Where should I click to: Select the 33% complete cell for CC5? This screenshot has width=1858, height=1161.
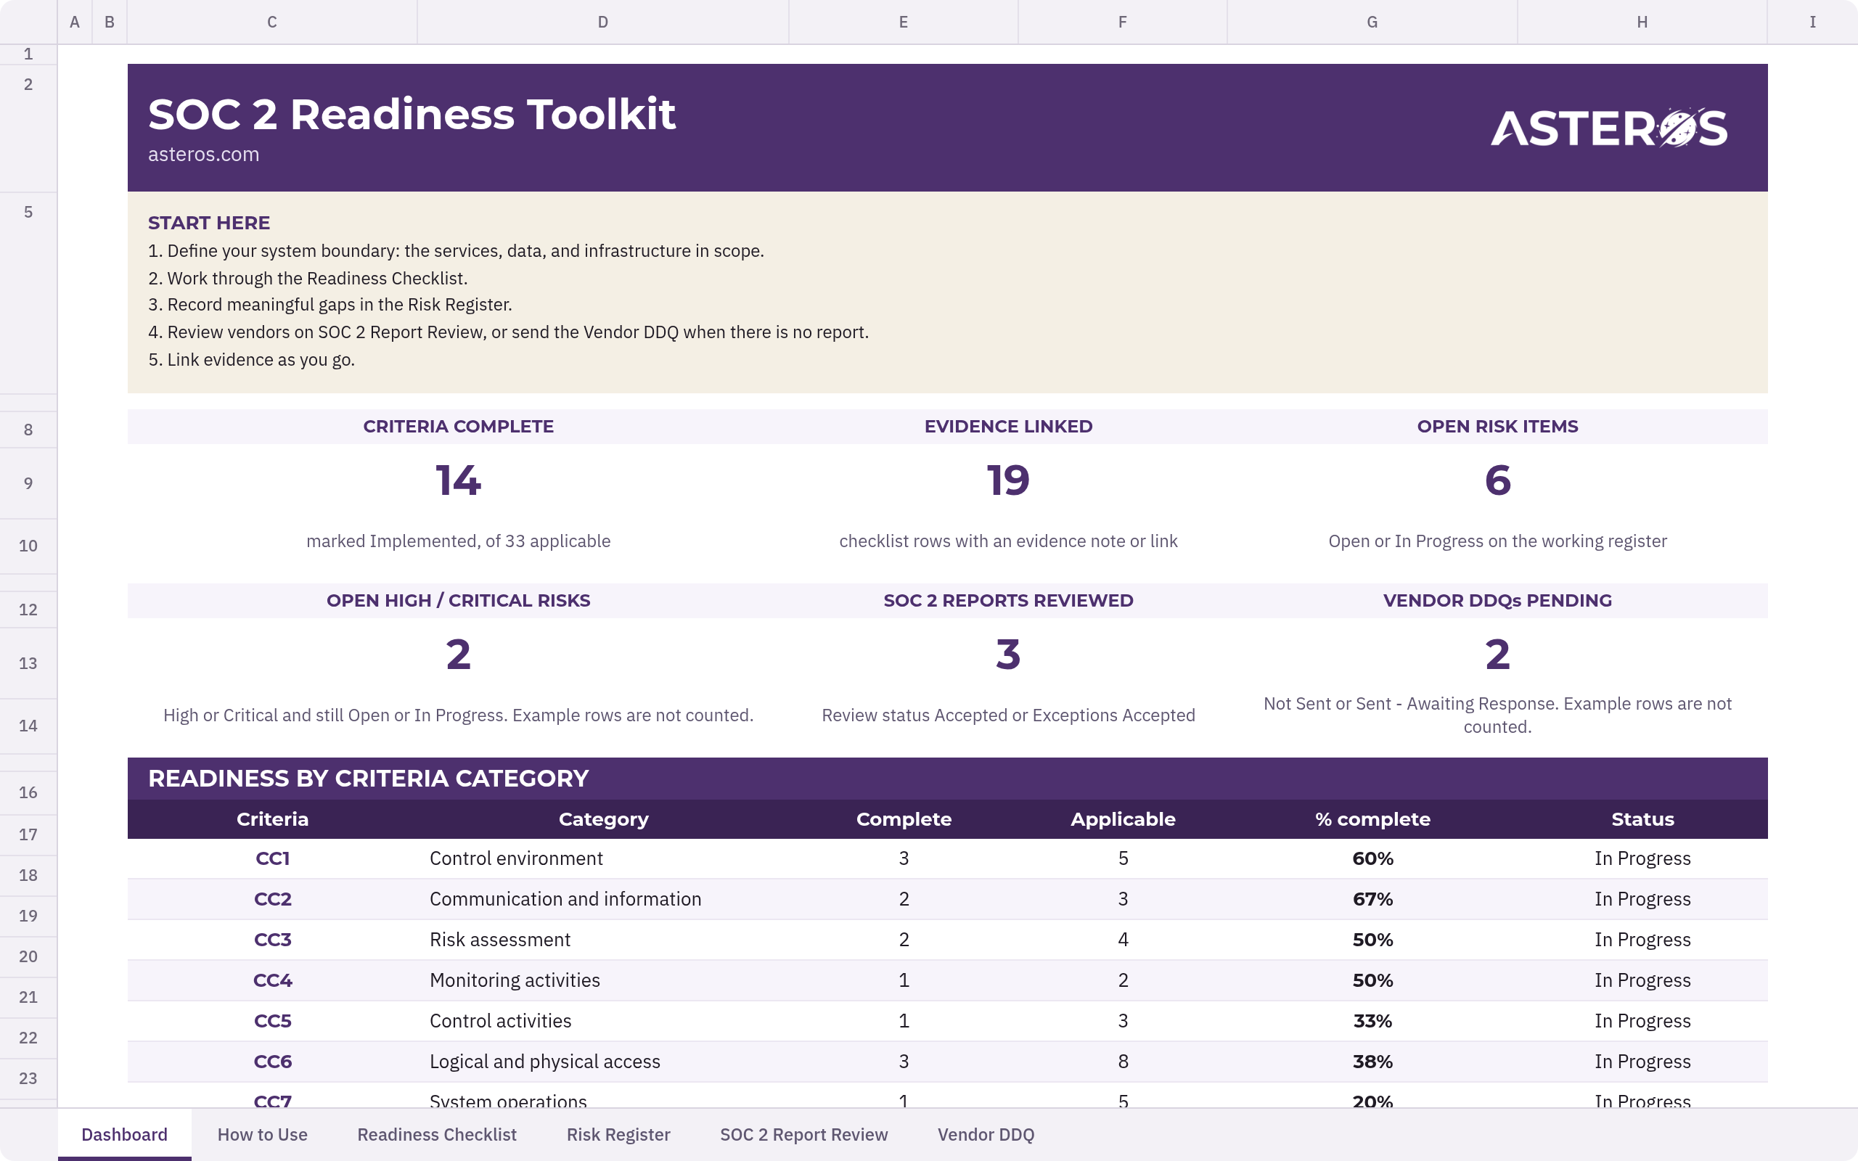click(x=1372, y=1021)
